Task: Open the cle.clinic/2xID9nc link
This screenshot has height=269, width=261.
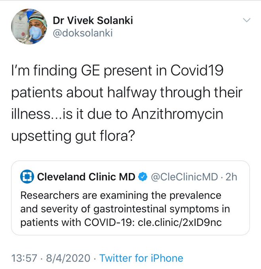Action: 179,222
